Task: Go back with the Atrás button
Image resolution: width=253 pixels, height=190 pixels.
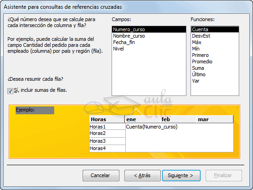Action: [x=142, y=175]
